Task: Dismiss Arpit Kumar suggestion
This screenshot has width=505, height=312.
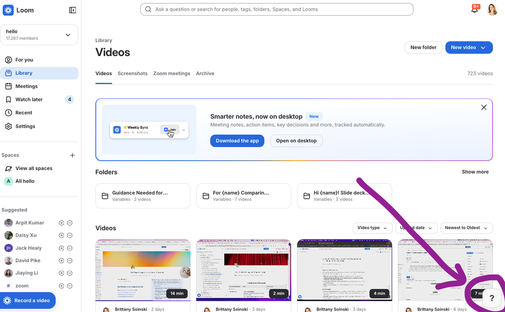Action: pos(70,223)
